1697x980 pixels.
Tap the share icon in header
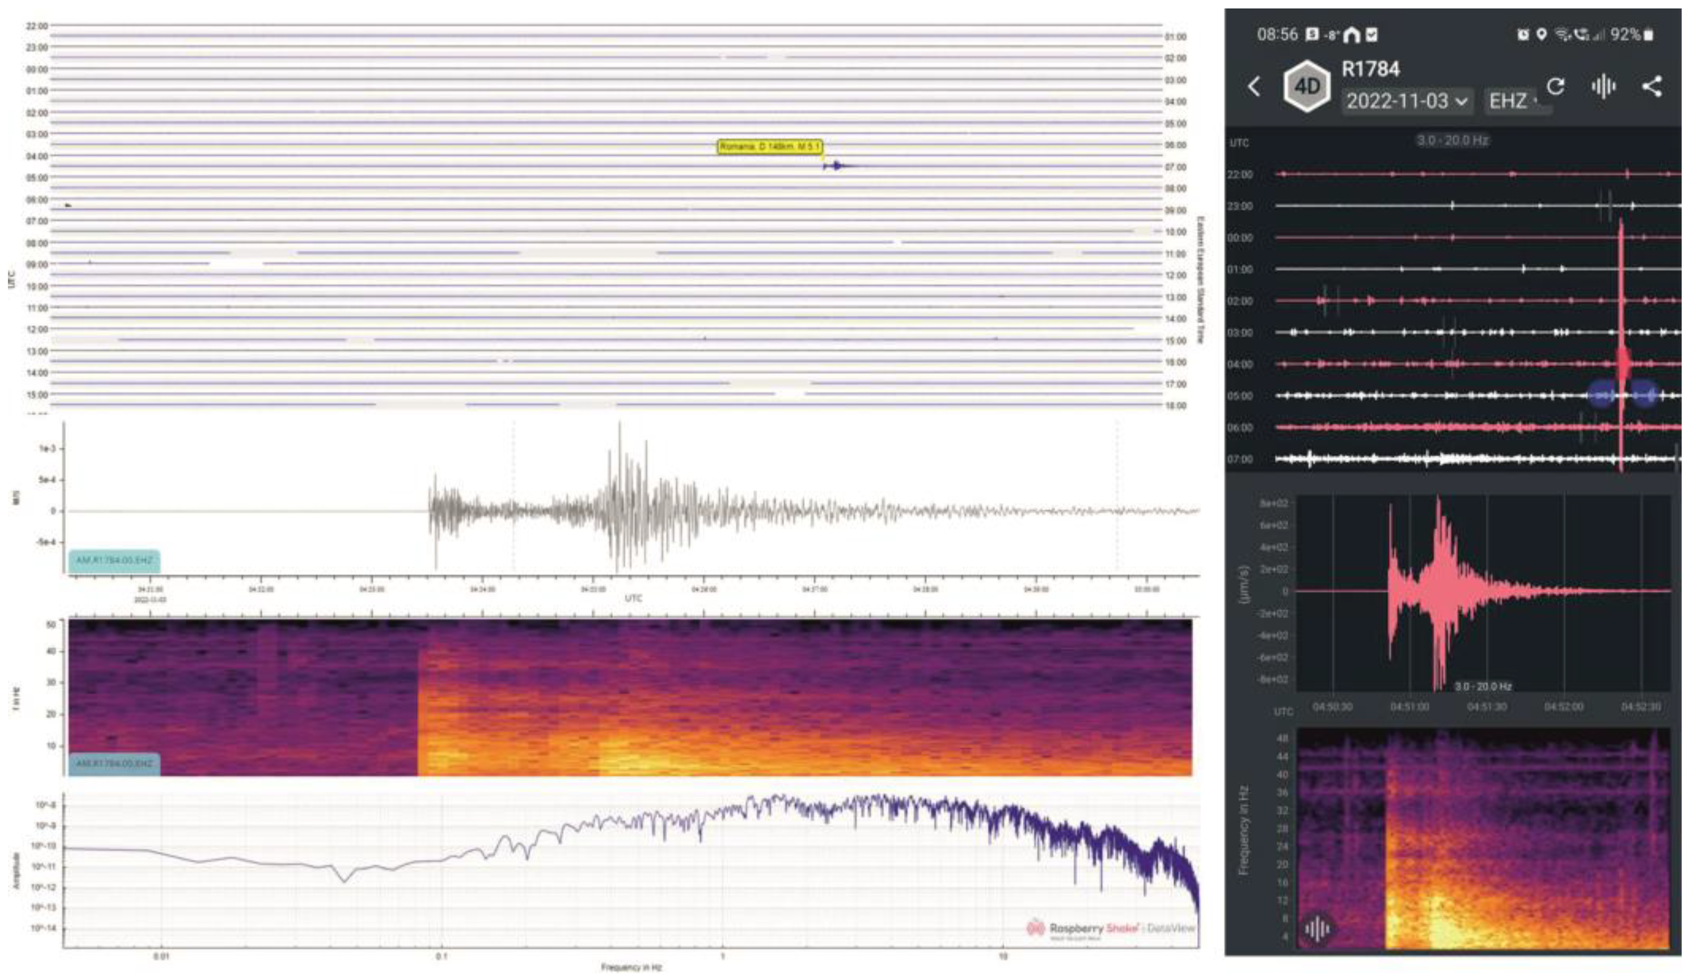[1651, 86]
